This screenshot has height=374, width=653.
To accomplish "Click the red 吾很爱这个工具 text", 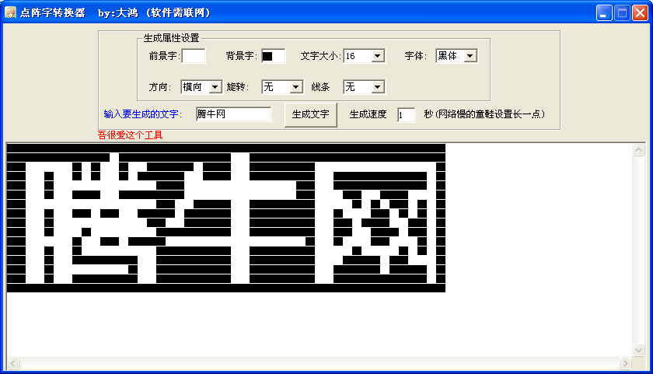I will click(x=130, y=135).
